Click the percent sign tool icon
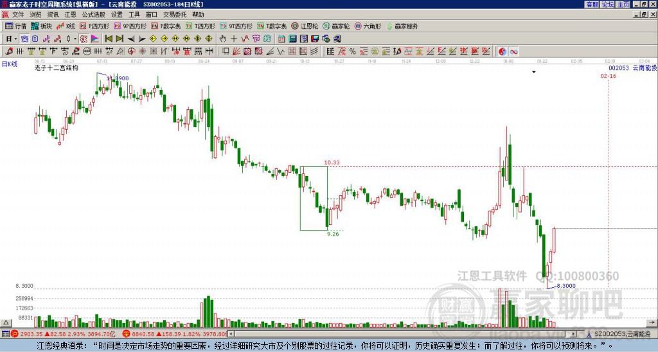Viewport: 658px width, 352px height. click(x=353, y=51)
